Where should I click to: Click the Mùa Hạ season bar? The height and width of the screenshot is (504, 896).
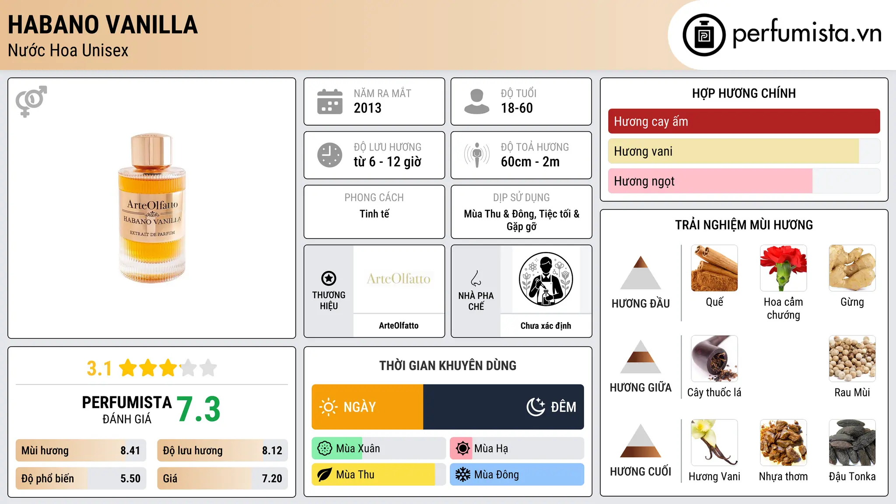click(517, 448)
